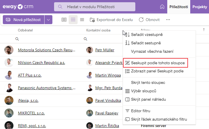Select the compact row view icon

pos(82,20)
